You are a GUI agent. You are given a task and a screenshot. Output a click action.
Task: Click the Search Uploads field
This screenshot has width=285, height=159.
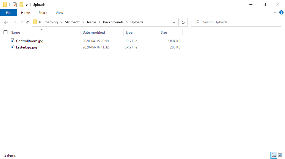[236, 22]
